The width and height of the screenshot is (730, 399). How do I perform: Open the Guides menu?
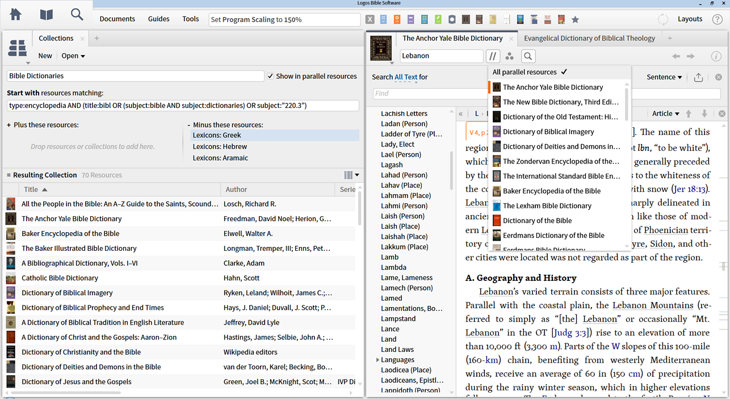(159, 19)
